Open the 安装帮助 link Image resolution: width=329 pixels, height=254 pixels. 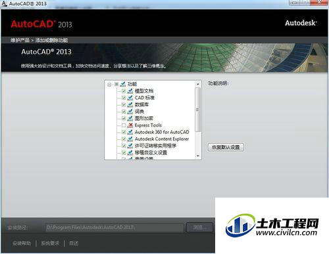tap(22, 243)
